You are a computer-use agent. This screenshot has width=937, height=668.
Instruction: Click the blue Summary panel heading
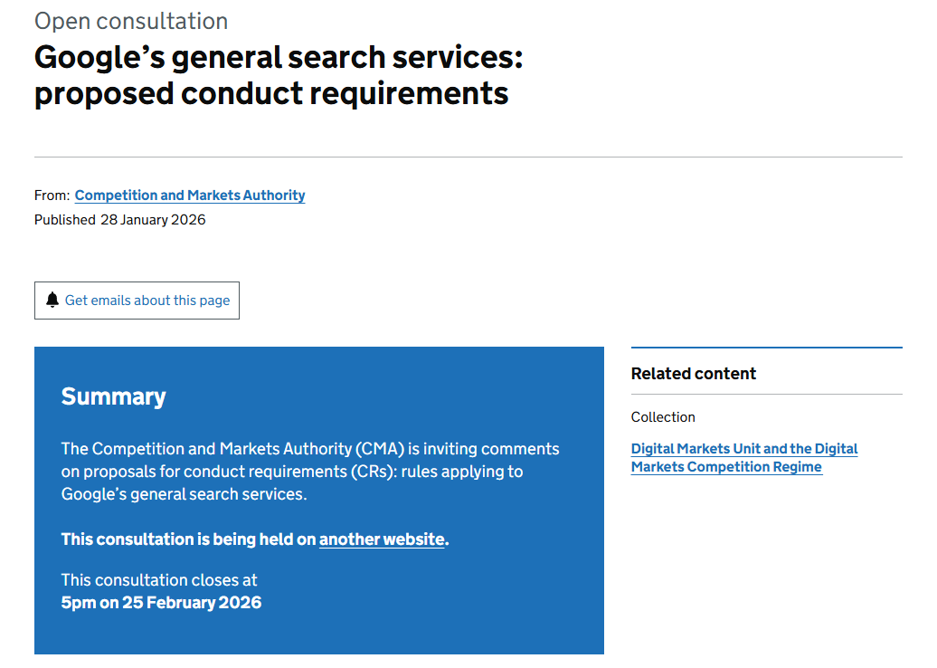click(113, 396)
